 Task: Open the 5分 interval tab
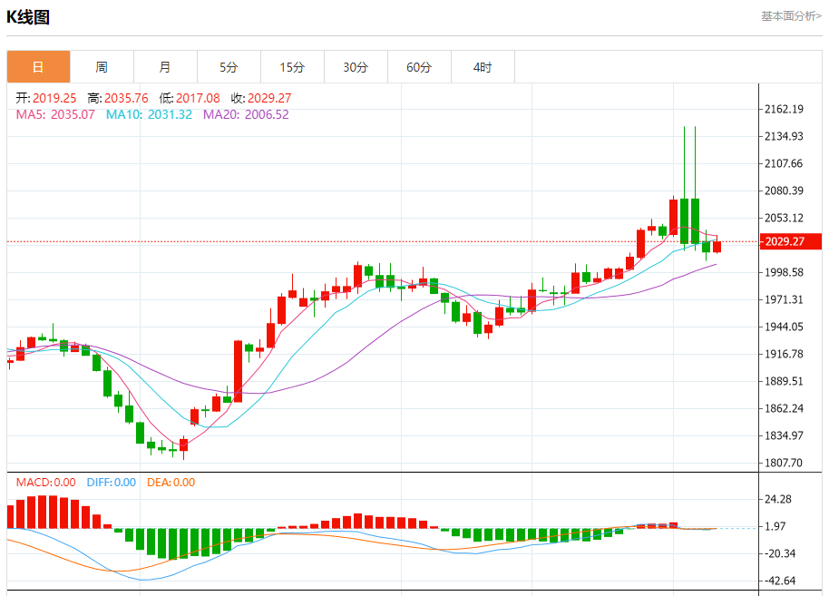(x=229, y=67)
